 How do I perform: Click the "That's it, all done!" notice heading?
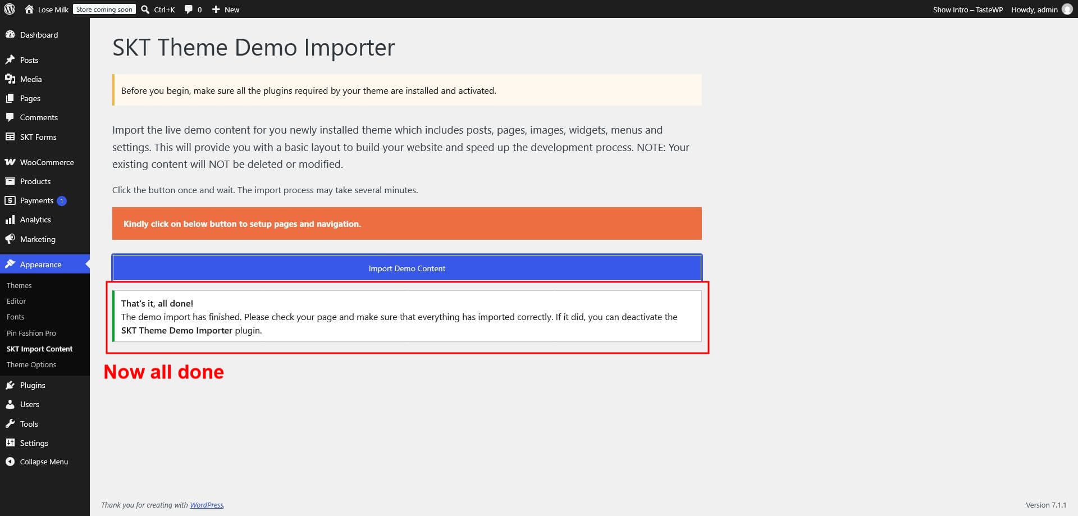[157, 303]
